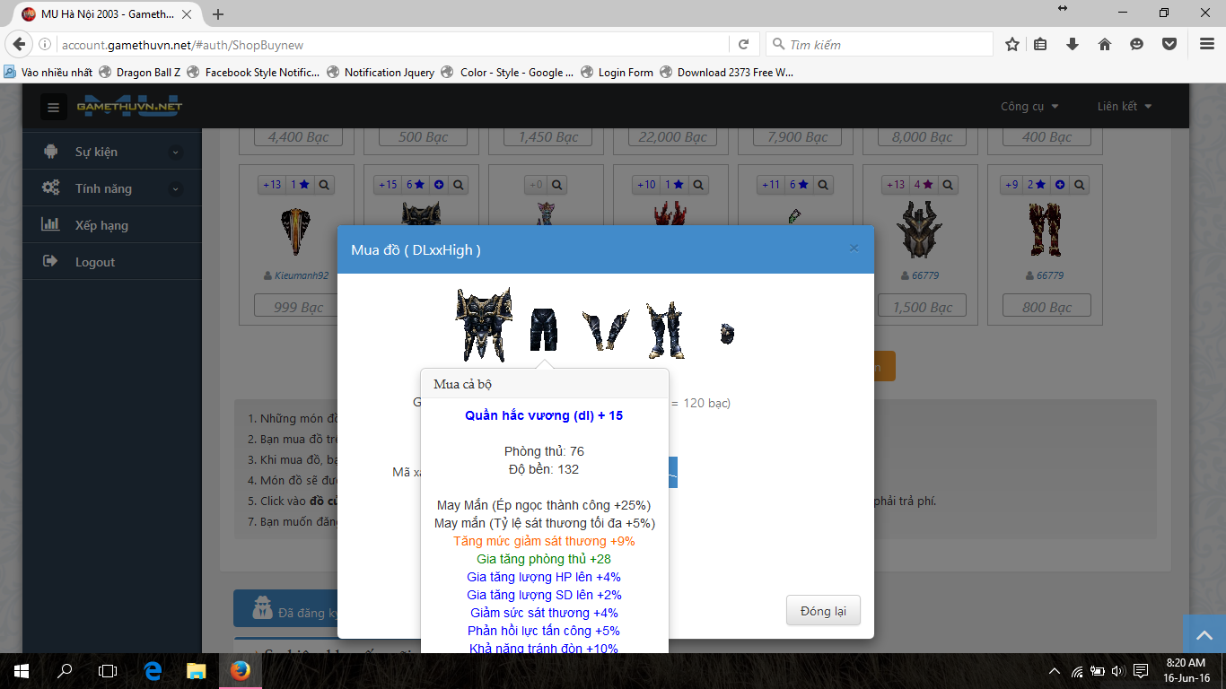Select the gloves item image in the dialog
The width and height of the screenshot is (1226, 689).
[x=605, y=329]
